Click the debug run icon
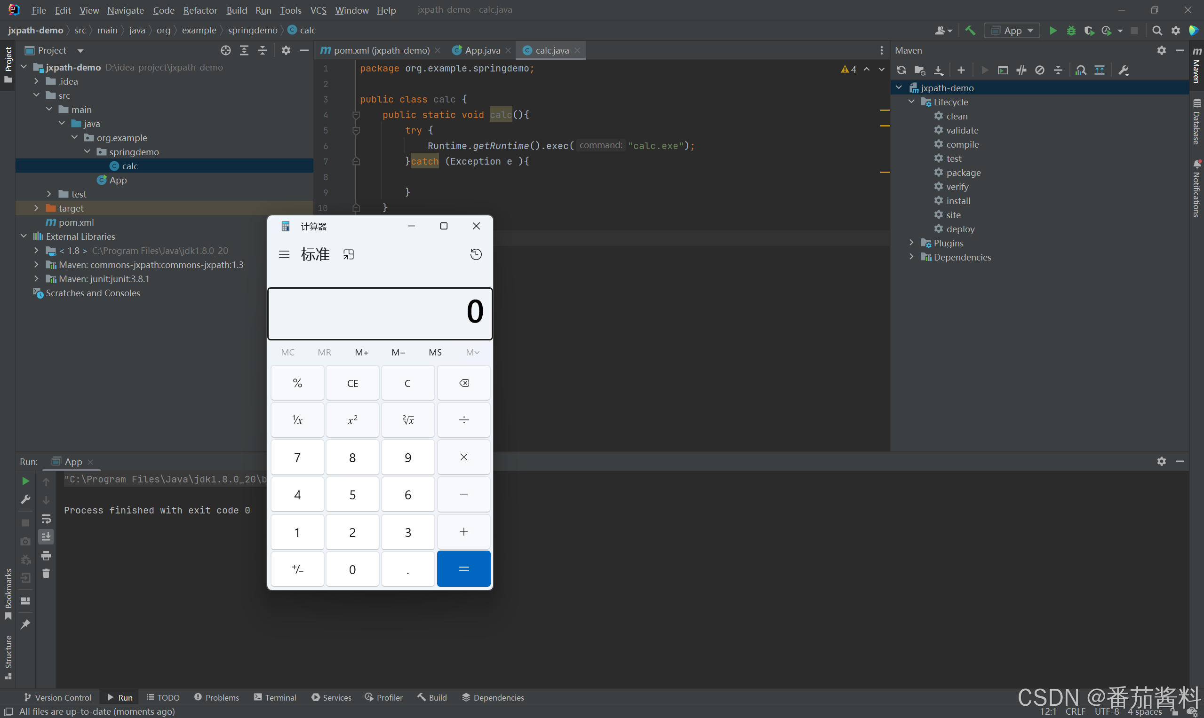The width and height of the screenshot is (1204, 718). pos(1070,31)
